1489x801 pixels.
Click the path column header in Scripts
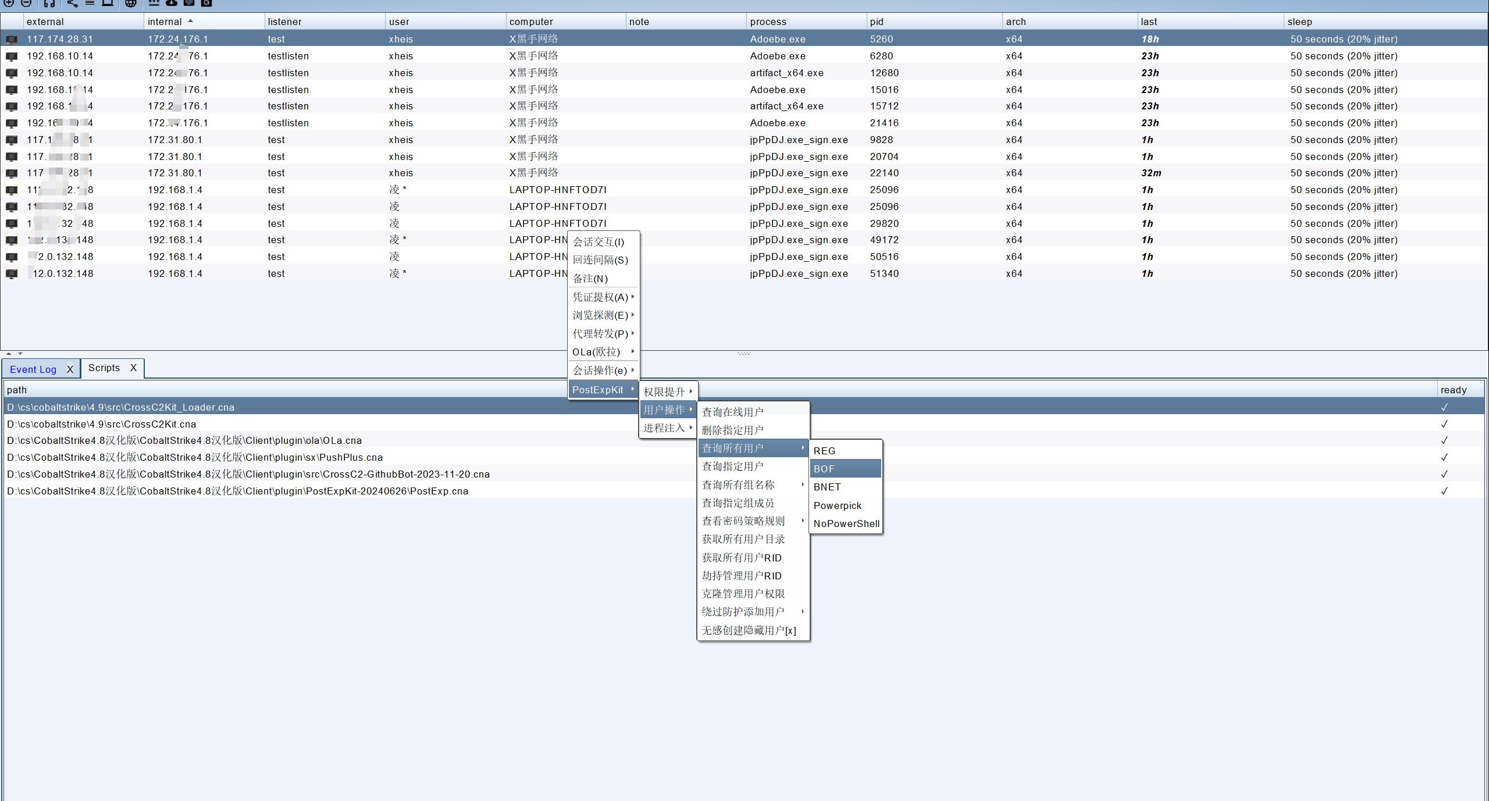720,390
